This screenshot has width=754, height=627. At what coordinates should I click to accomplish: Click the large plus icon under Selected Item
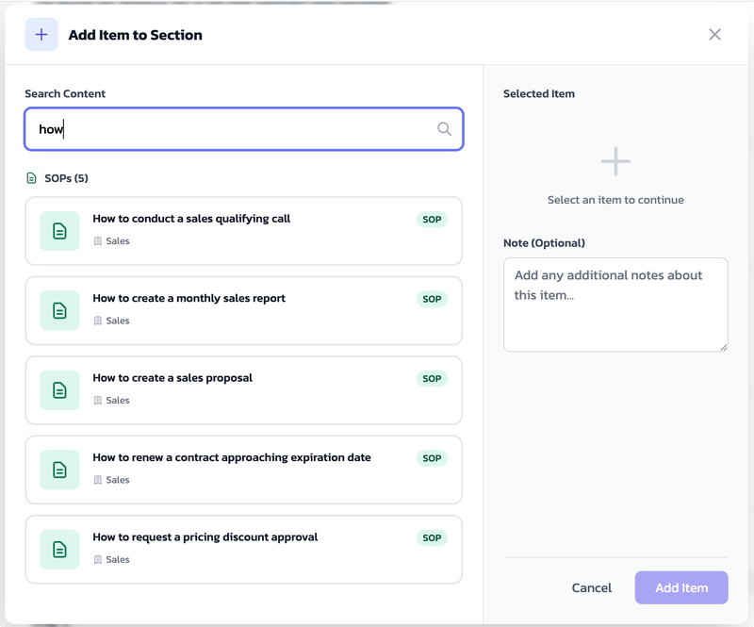pos(615,161)
